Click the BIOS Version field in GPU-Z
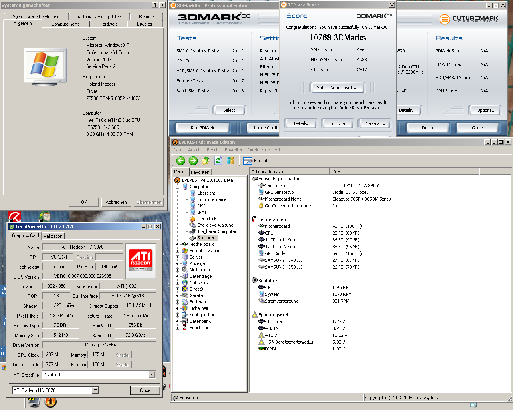The width and height of the screenshot is (513, 410). point(83,276)
